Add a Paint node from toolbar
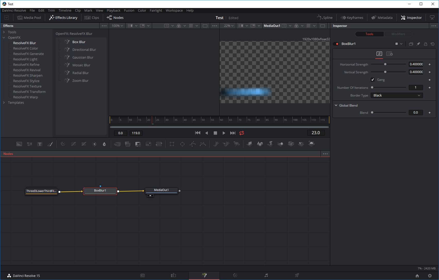Screen dimensions: 439x280 [x=50, y=144]
